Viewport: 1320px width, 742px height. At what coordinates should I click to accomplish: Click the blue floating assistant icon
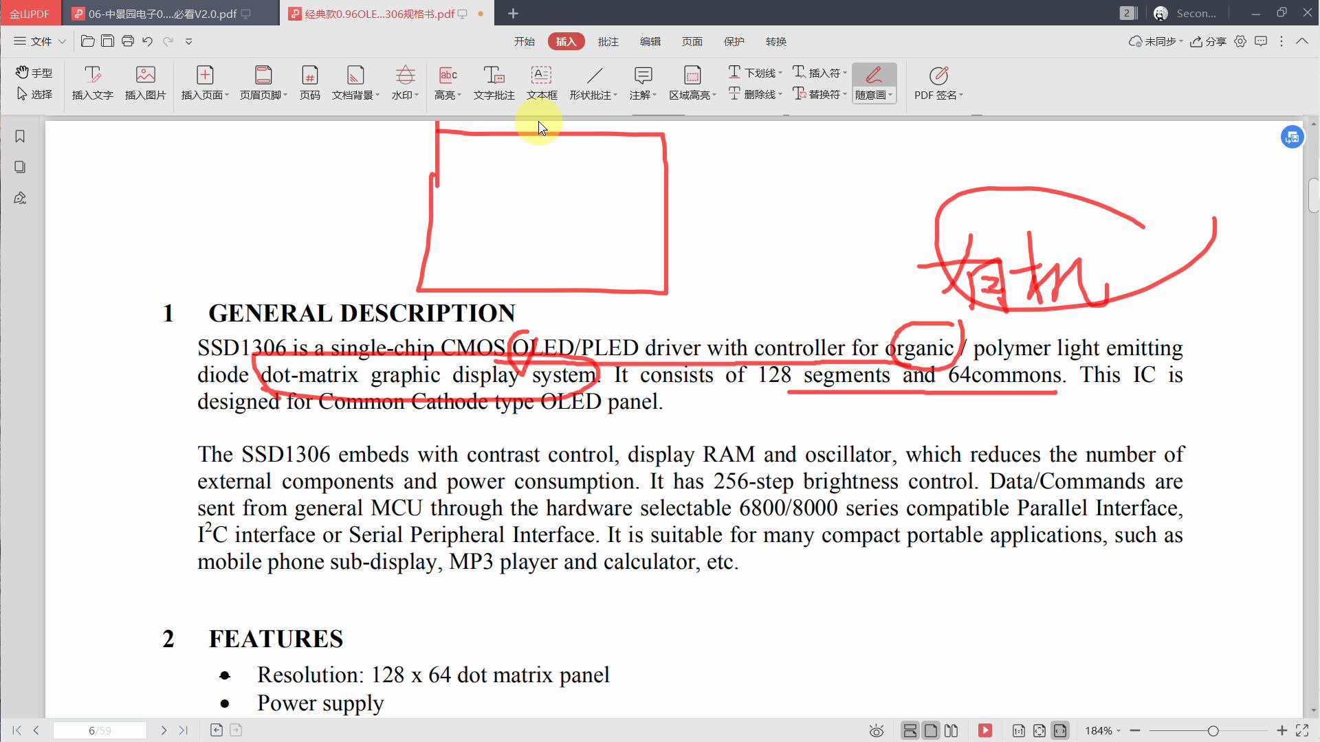tap(1292, 137)
